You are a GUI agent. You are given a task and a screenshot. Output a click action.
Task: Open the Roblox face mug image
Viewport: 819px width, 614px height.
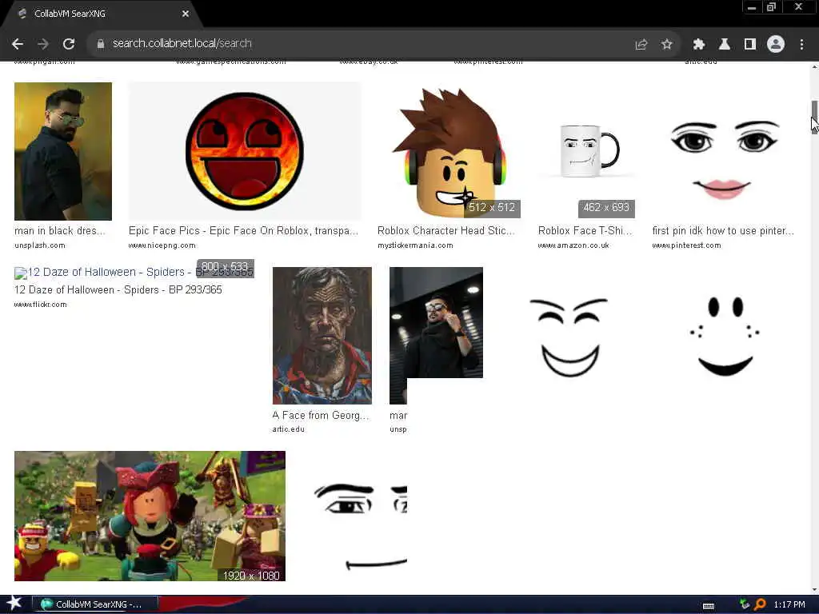[x=586, y=151]
